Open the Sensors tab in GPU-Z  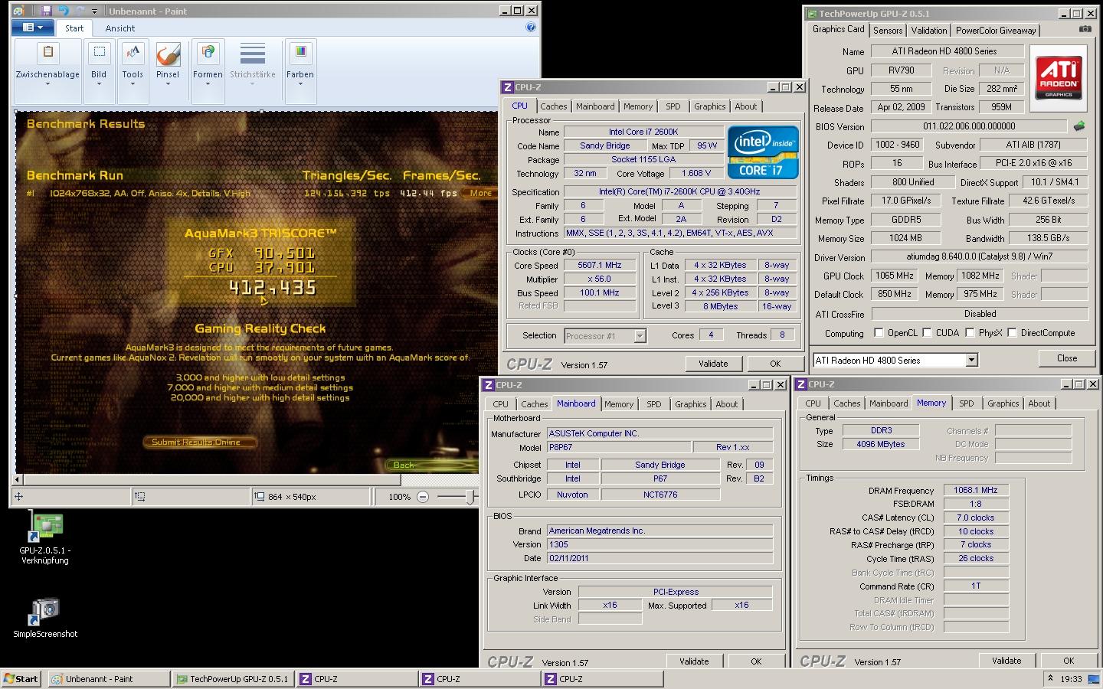(888, 31)
